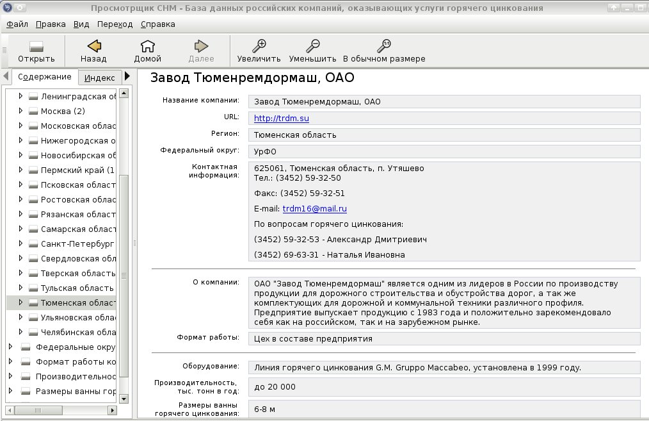The height and width of the screenshot is (421, 649).
Task: Expand the Новосибирская область node
Action: 20,154
